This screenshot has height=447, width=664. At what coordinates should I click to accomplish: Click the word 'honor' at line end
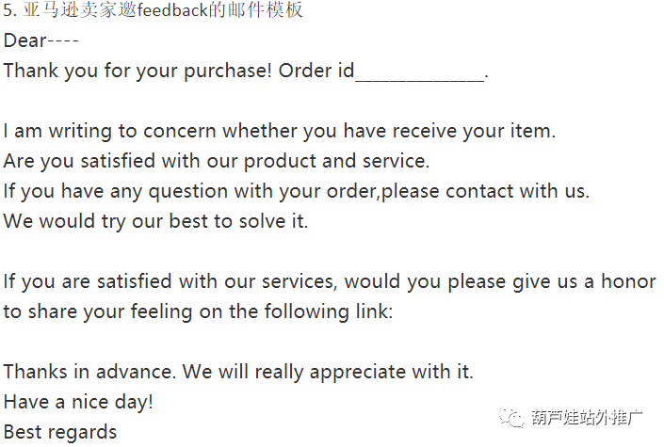628,281
